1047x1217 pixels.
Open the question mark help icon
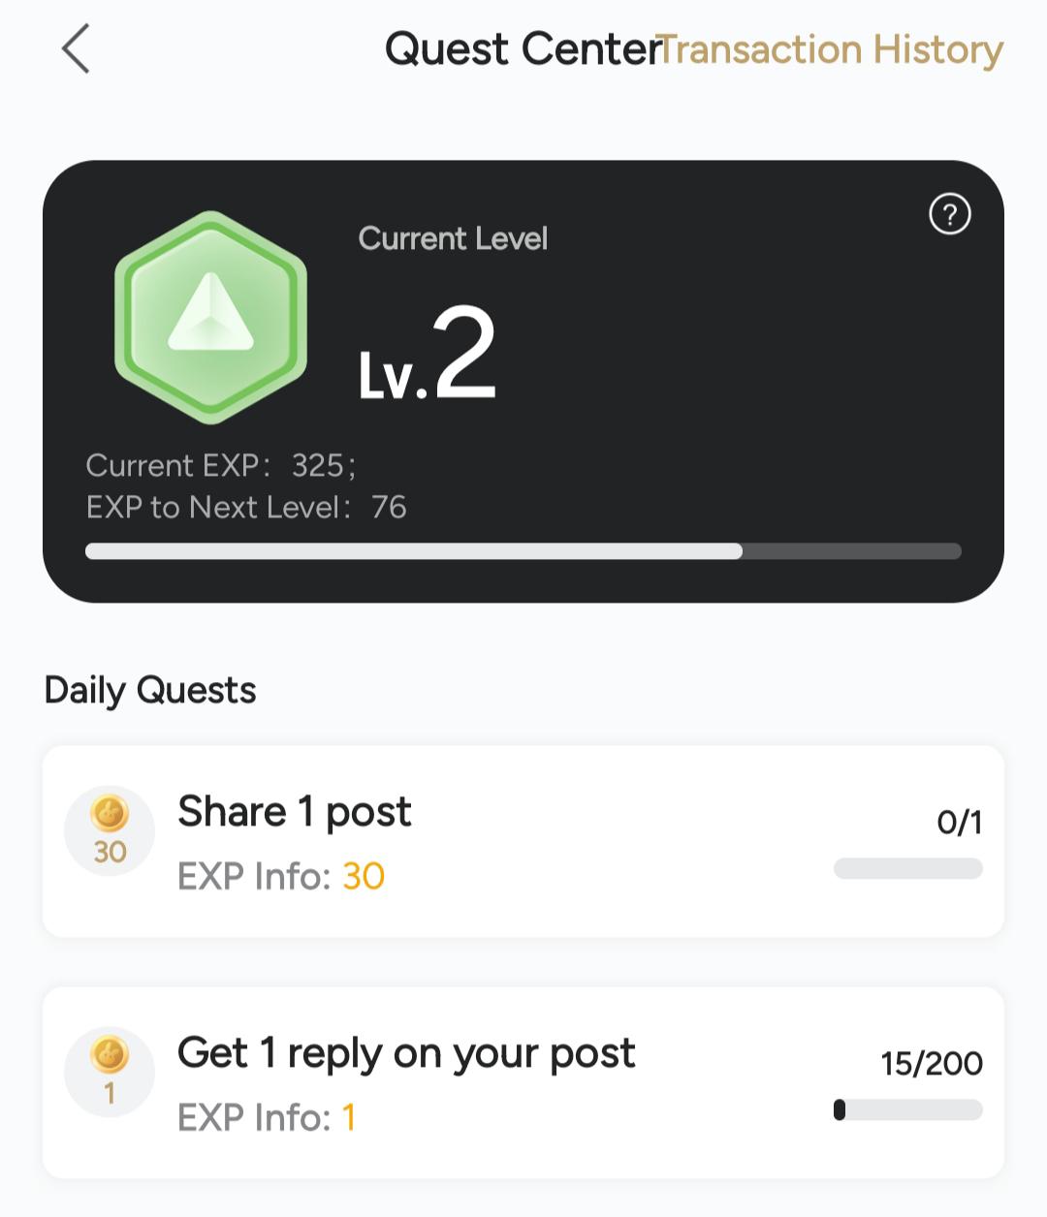(x=949, y=214)
